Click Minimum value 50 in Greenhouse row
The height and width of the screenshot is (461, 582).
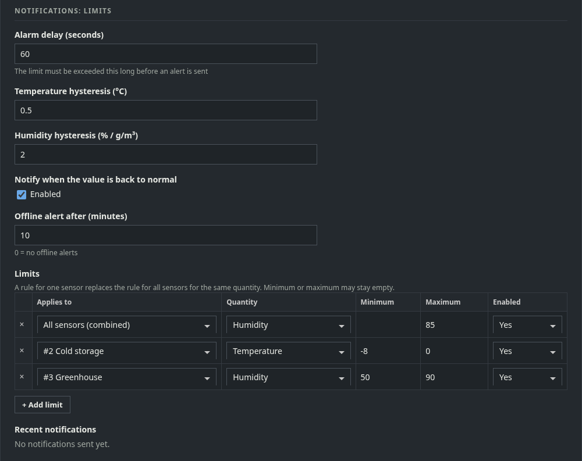(x=388, y=377)
